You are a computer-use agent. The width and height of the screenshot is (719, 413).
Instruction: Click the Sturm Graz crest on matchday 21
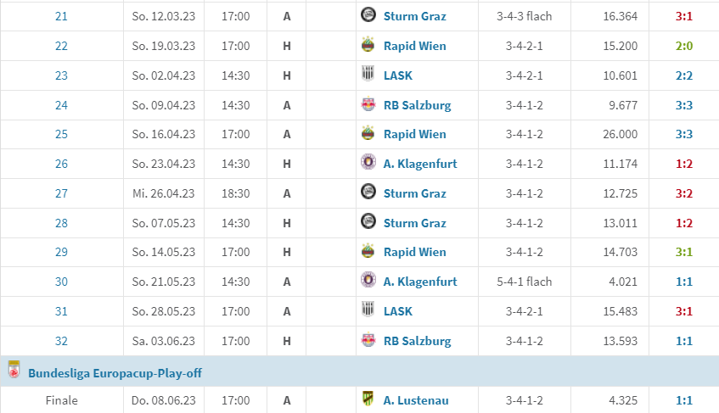(x=368, y=15)
